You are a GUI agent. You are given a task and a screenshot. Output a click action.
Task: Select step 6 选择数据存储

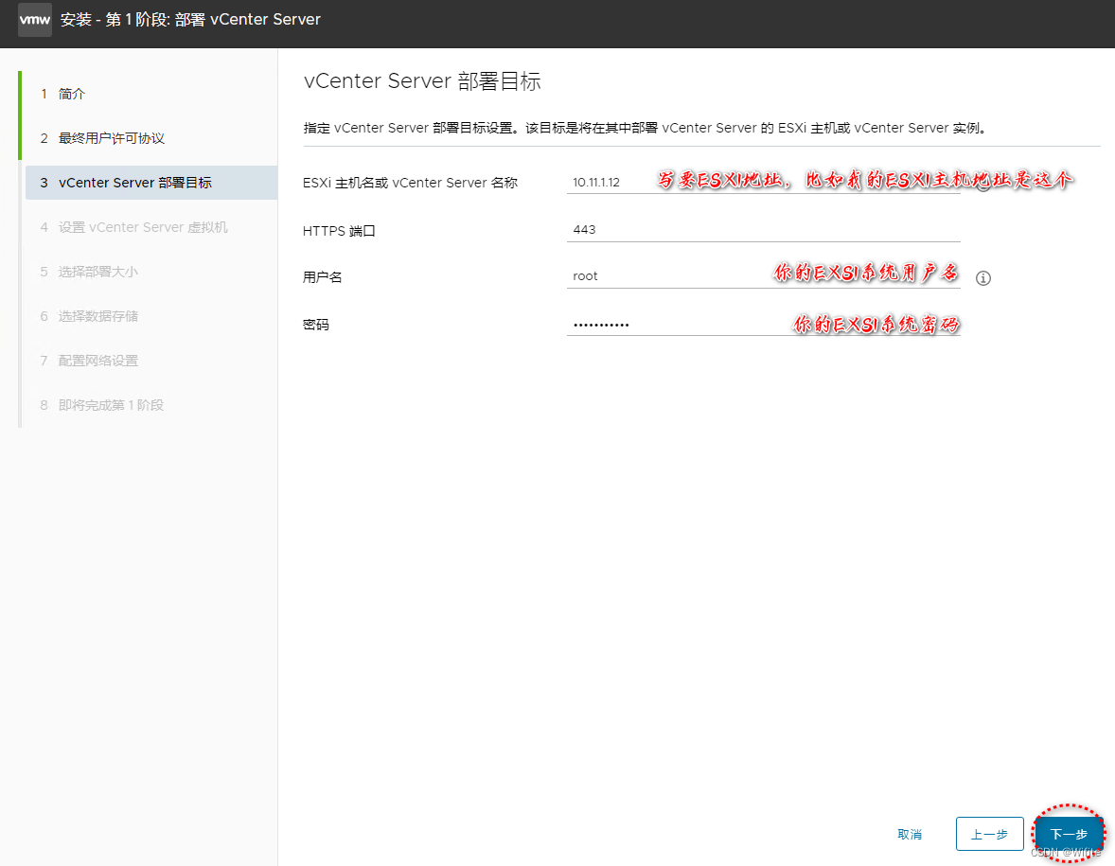point(89,316)
